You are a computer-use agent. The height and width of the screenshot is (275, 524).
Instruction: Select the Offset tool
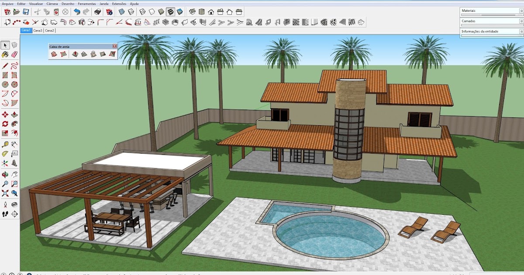coord(14,133)
